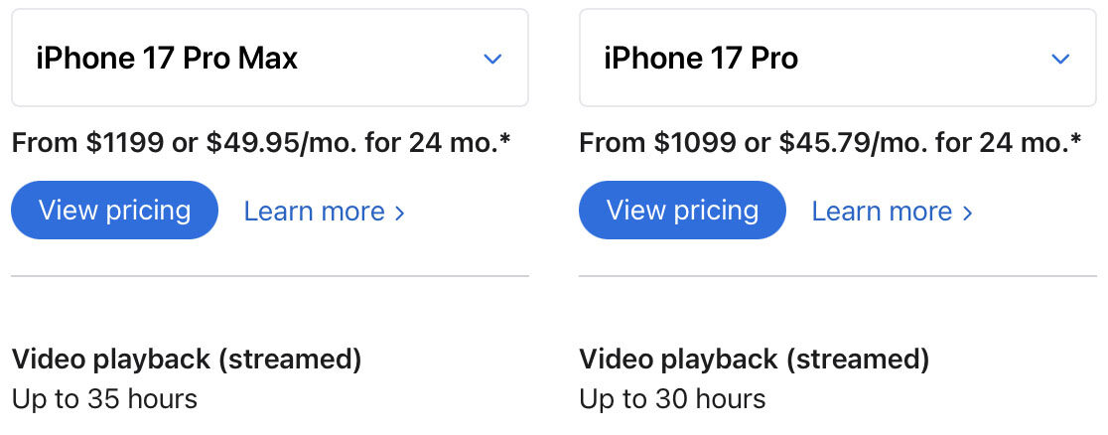Click the blue chevron beside iPhone 17 Pro Max

coord(492,59)
